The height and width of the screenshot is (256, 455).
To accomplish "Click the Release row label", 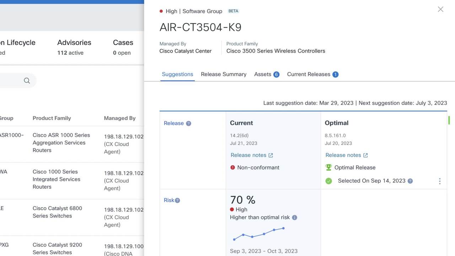I will [x=174, y=123].
